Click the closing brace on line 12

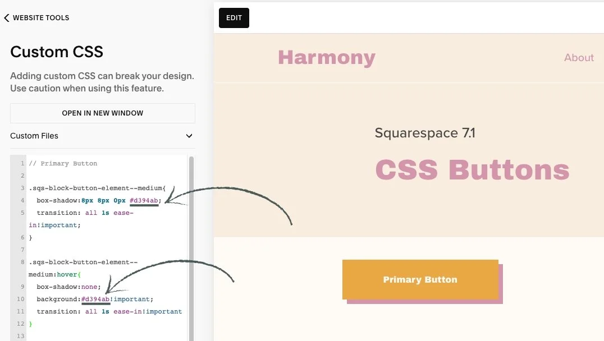[30, 324]
